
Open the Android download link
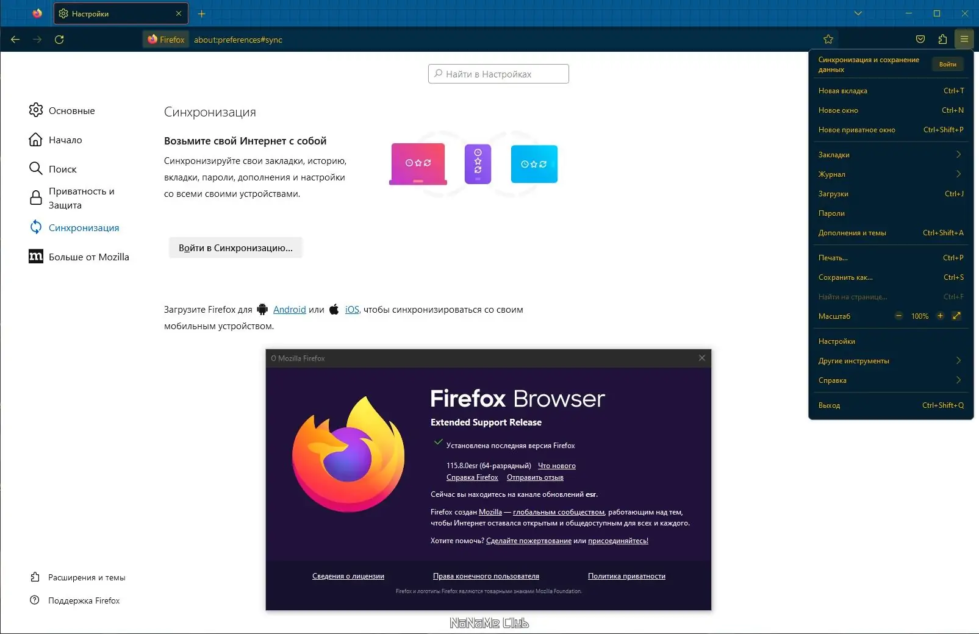[x=289, y=310]
